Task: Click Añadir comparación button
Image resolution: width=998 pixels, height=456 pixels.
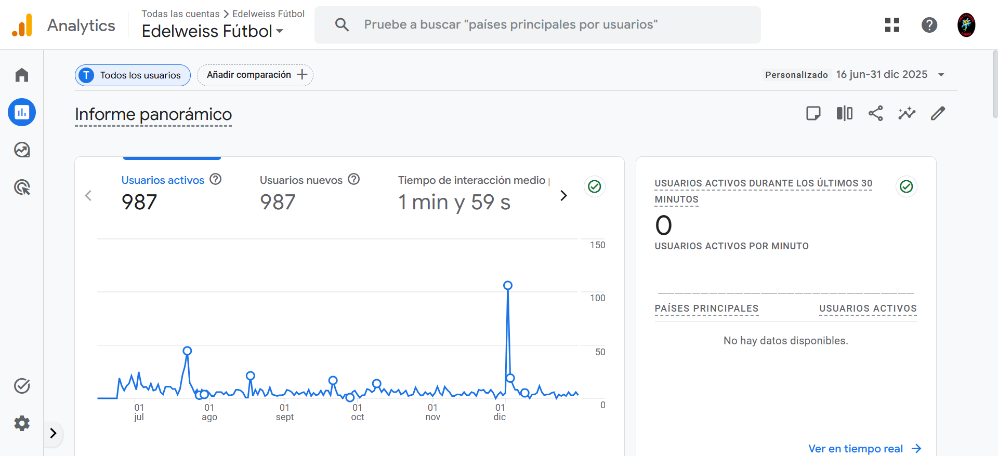Action: pos(255,75)
